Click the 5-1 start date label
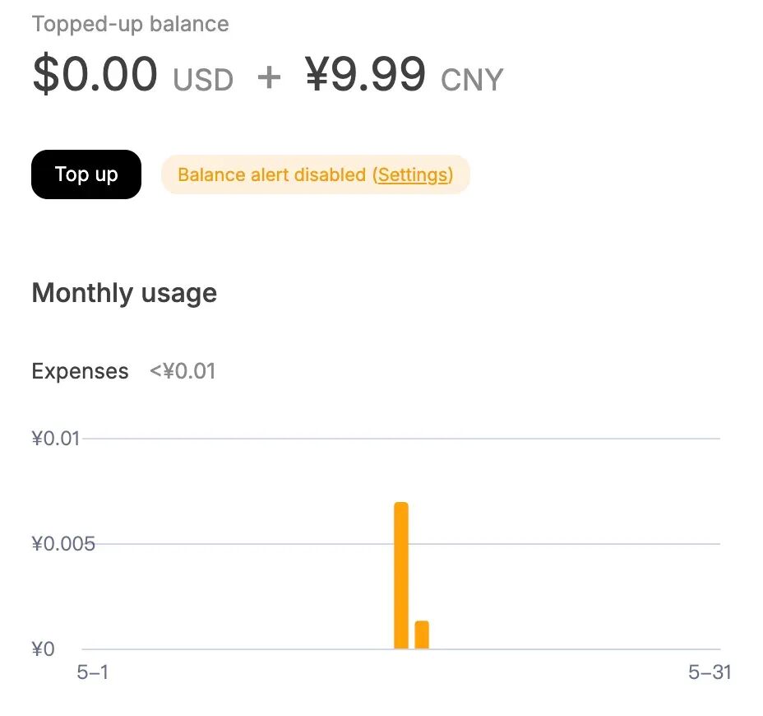Viewport: 763px width, 716px height. 92,672
